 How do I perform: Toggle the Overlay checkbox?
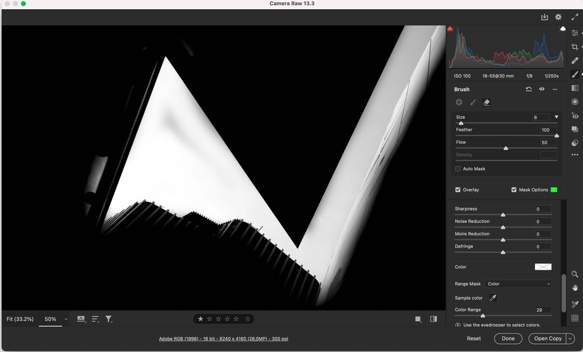pyautogui.click(x=457, y=190)
